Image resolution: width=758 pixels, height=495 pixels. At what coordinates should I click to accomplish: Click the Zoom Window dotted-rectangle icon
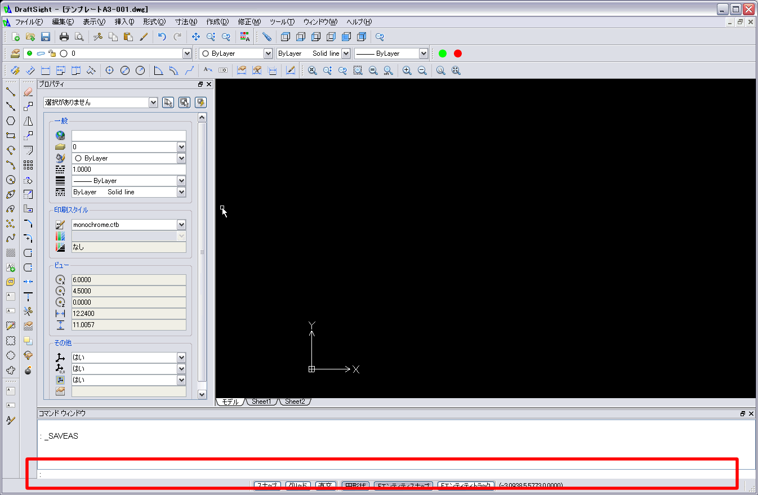pos(358,70)
